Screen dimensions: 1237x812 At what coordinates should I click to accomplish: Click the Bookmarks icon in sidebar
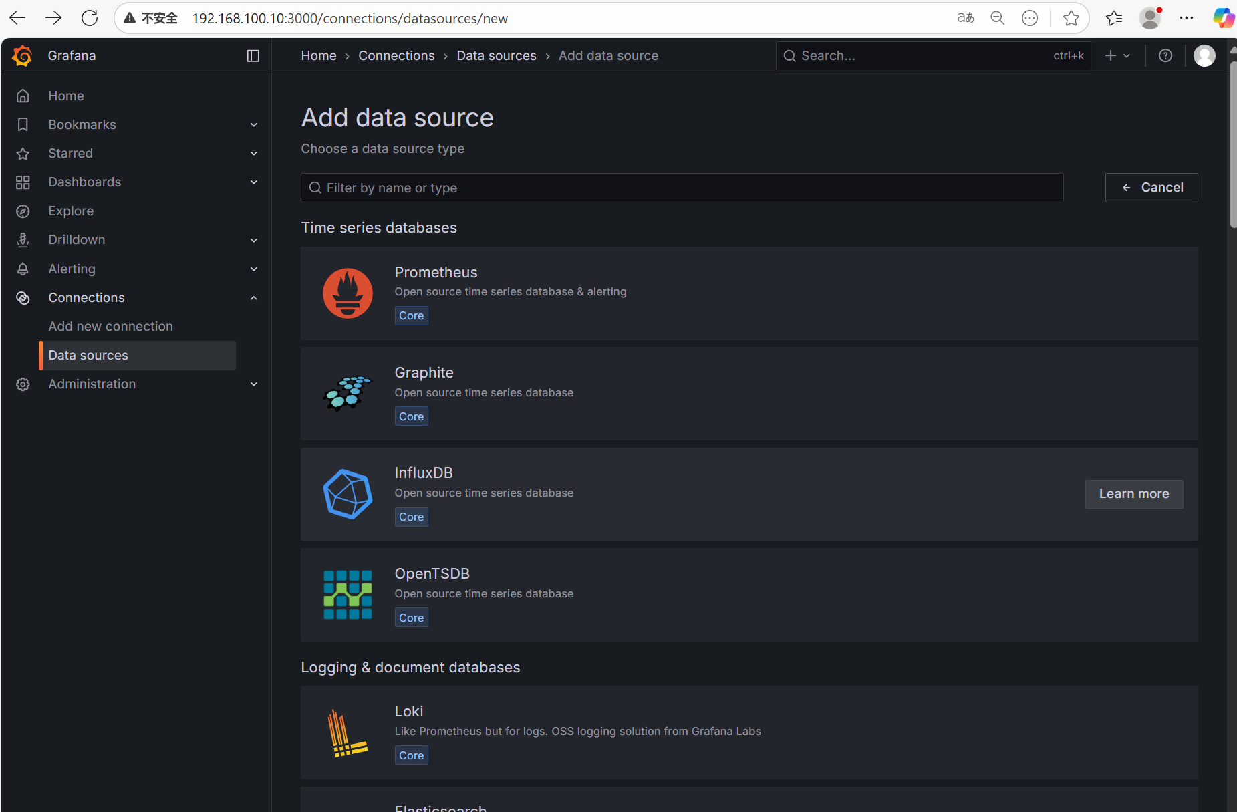click(23, 124)
